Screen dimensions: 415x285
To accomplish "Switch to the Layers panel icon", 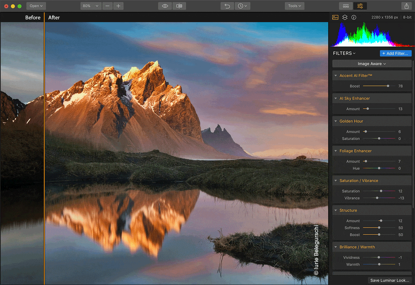I will [x=344, y=17].
